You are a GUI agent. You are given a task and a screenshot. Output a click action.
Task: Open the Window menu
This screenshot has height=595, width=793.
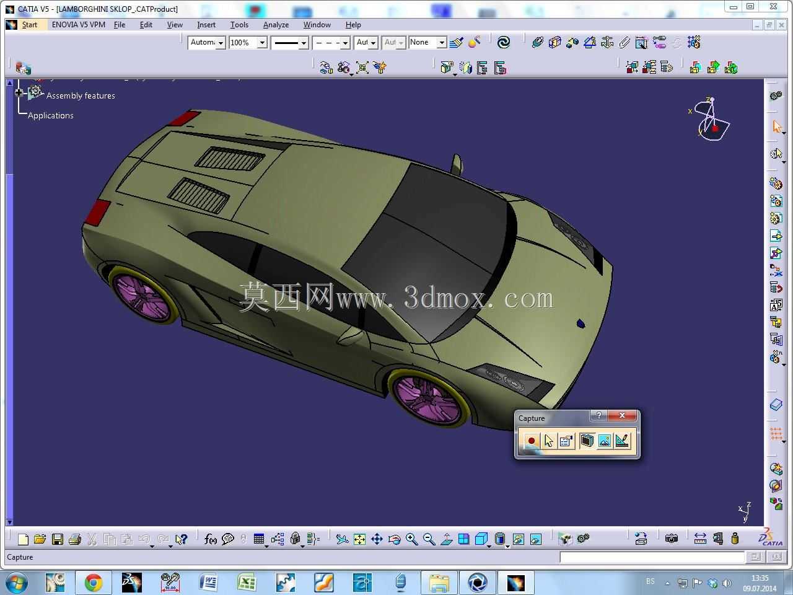(317, 25)
